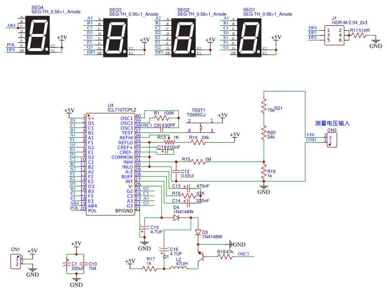Select the SEG2 seven-segment display symbol

pyautogui.click(x=184, y=37)
